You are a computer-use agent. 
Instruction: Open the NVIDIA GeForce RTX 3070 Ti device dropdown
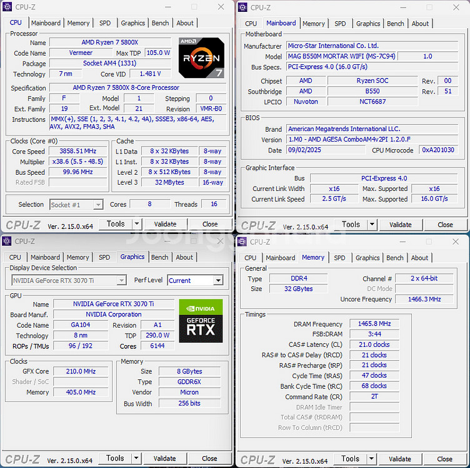pyautogui.click(x=69, y=280)
